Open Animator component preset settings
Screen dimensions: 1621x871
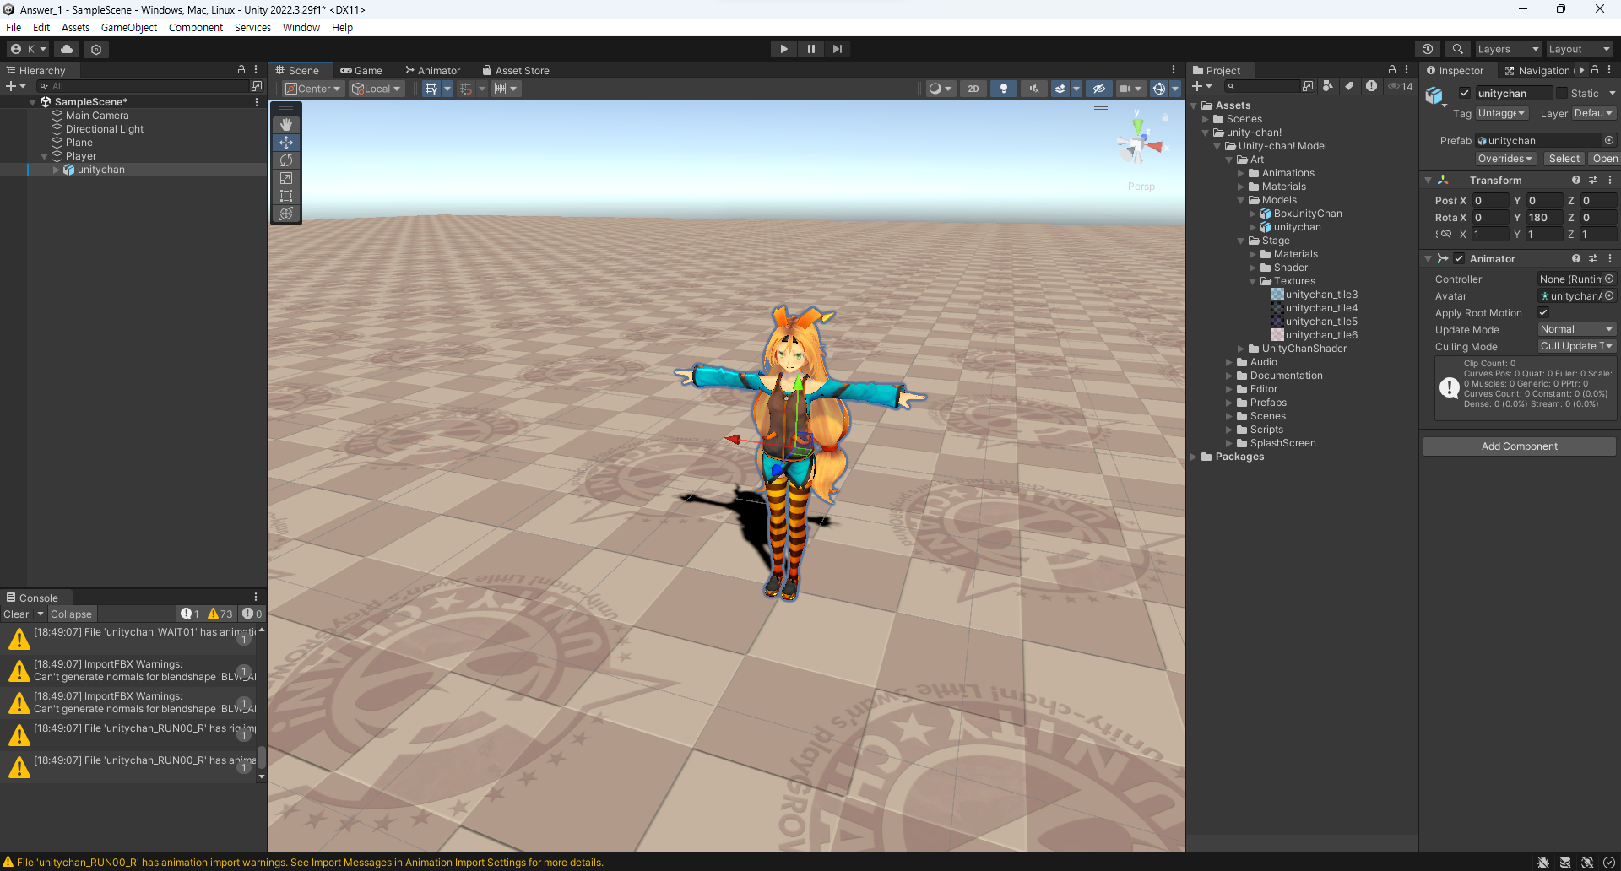coord(1593,258)
